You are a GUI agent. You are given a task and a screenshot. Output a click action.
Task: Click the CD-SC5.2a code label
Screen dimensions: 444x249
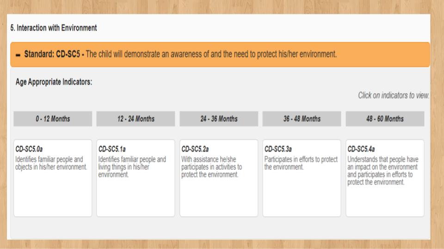click(x=195, y=149)
